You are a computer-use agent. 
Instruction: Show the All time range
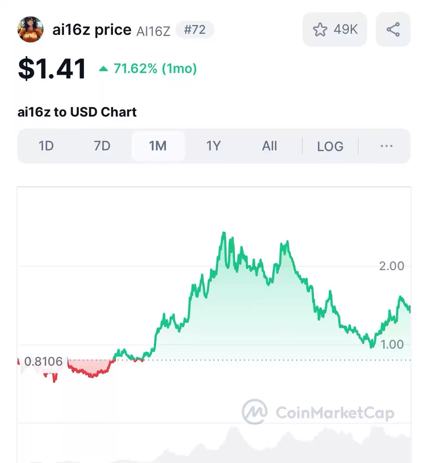click(270, 146)
